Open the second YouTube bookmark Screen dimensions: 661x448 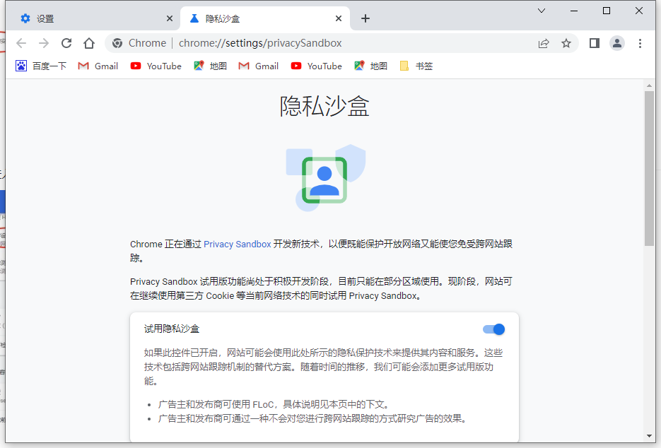point(316,66)
